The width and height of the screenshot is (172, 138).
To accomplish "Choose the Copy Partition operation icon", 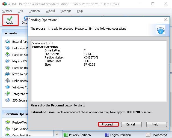I will pyautogui.click(x=8, y=135).
